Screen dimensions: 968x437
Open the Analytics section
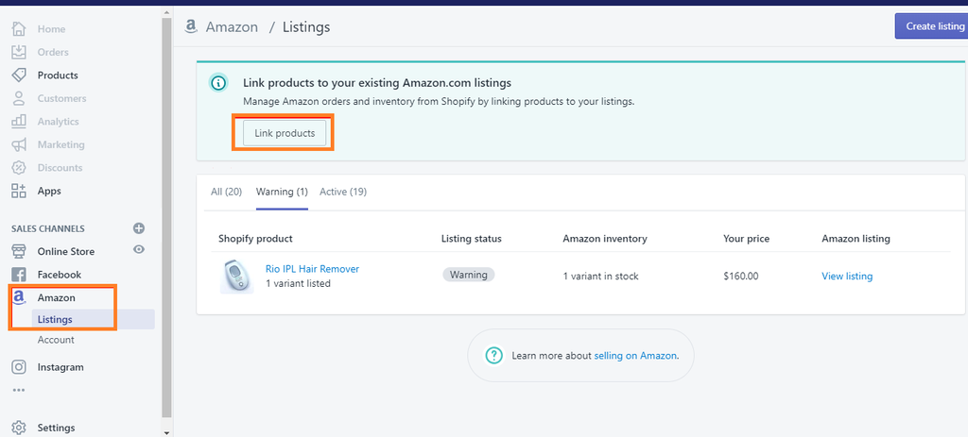[x=58, y=122]
